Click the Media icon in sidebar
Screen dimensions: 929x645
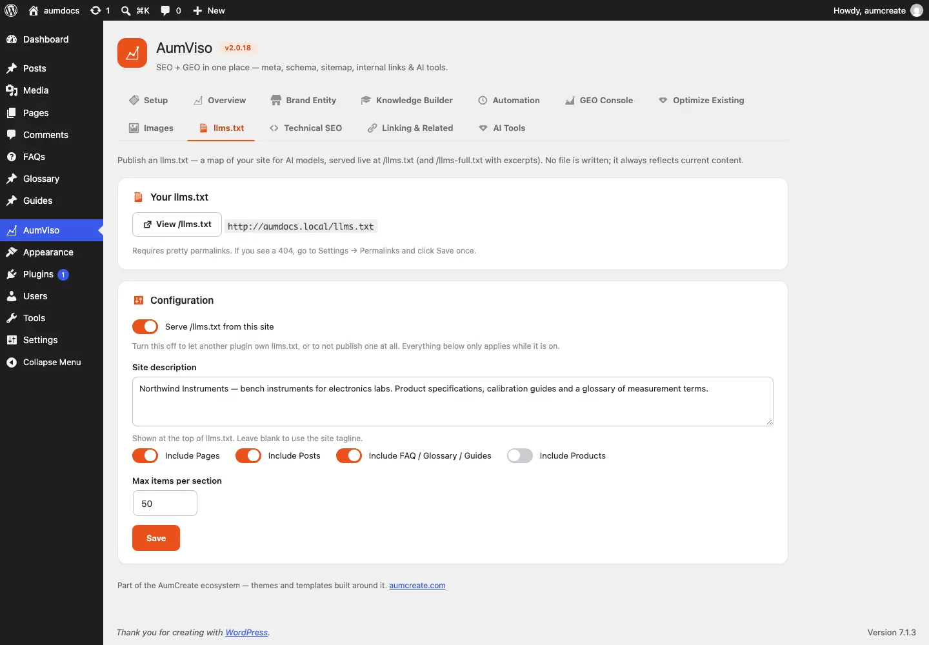click(12, 90)
